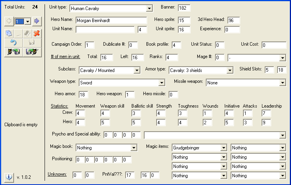Open the Magic book dropdown

134,147
